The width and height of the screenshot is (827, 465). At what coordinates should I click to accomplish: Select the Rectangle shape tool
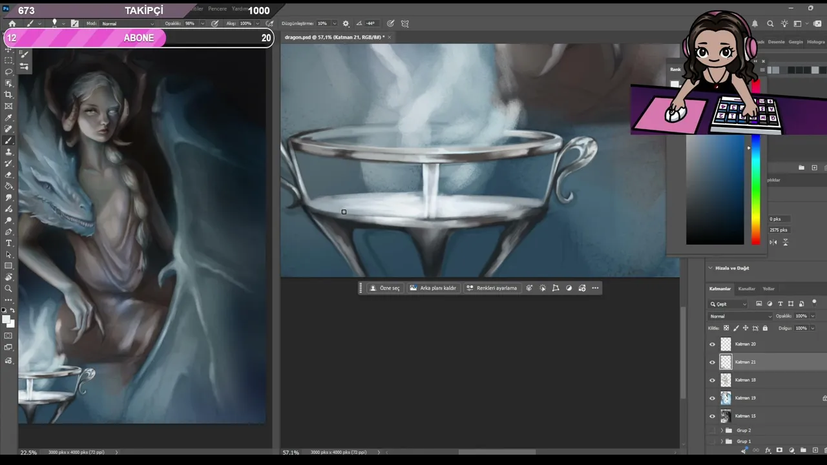coord(8,266)
